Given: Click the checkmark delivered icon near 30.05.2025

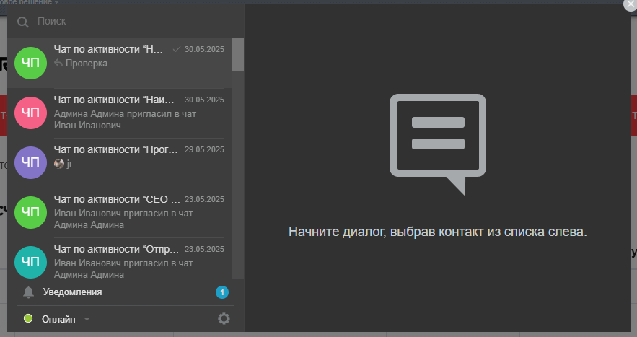Looking at the screenshot, I should click(x=176, y=49).
